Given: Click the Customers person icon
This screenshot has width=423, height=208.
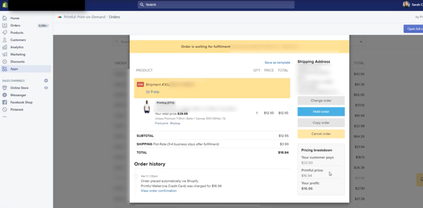Looking at the screenshot, I should pos(5,40).
